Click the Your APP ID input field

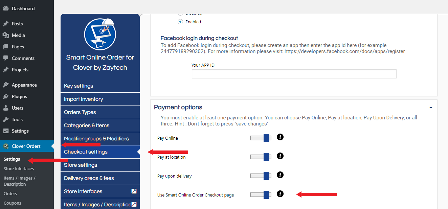point(294,74)
